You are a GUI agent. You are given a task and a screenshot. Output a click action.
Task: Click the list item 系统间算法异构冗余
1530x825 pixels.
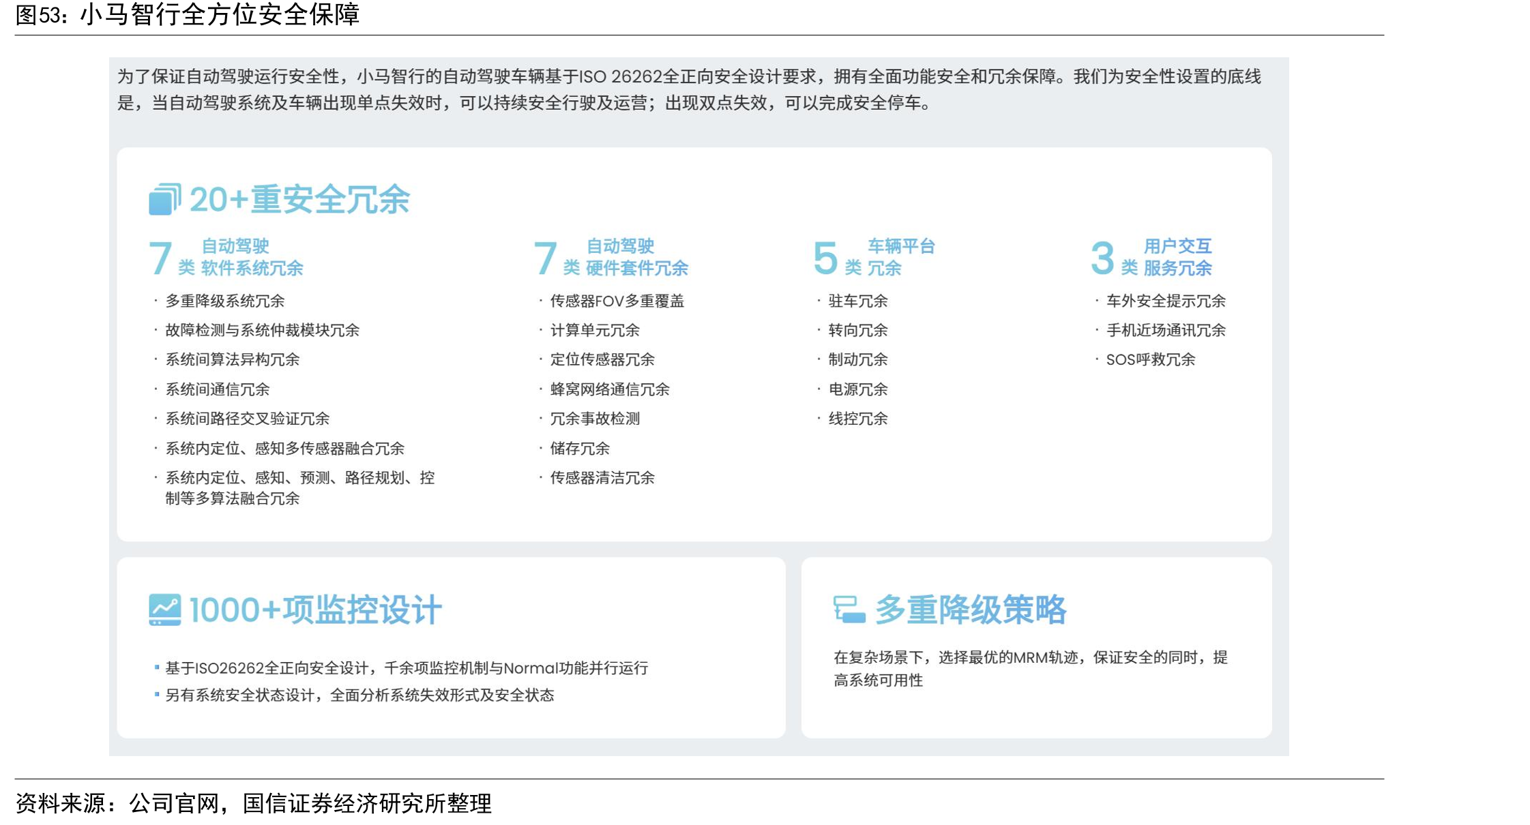[x=233, y=359]
